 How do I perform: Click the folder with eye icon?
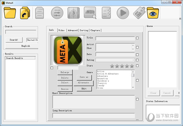coord(153,13)
